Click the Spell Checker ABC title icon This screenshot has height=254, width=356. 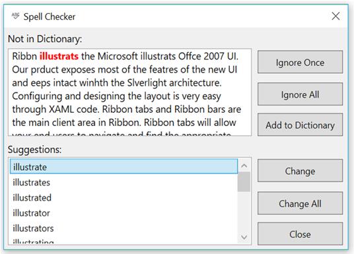(15, 16)
